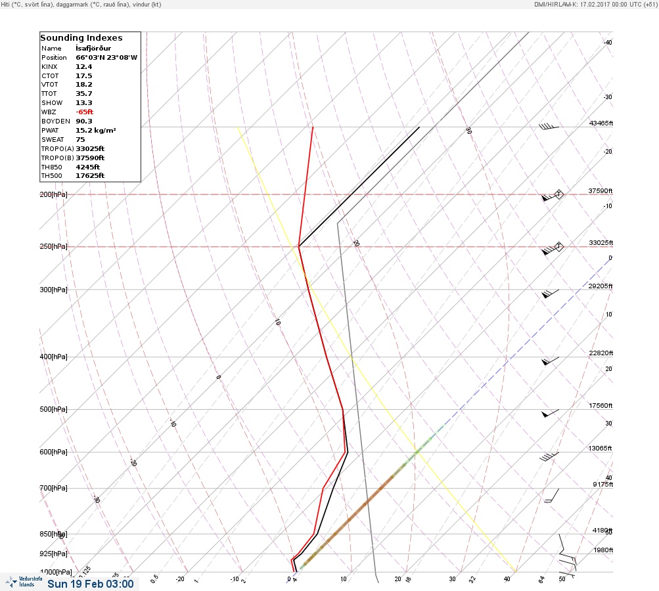
Task: Click the 500[hPa] pressure label
Action: pos(53,409)
